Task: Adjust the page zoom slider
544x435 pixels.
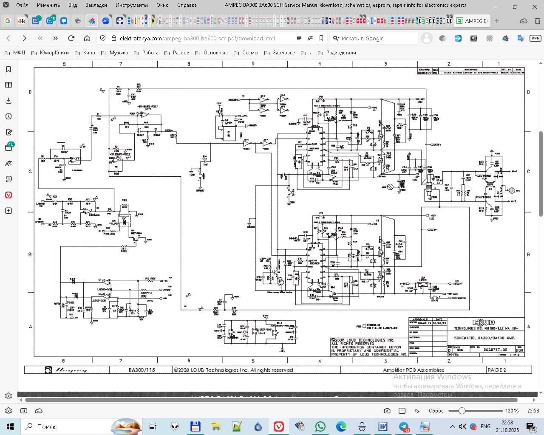Action: 462,411
